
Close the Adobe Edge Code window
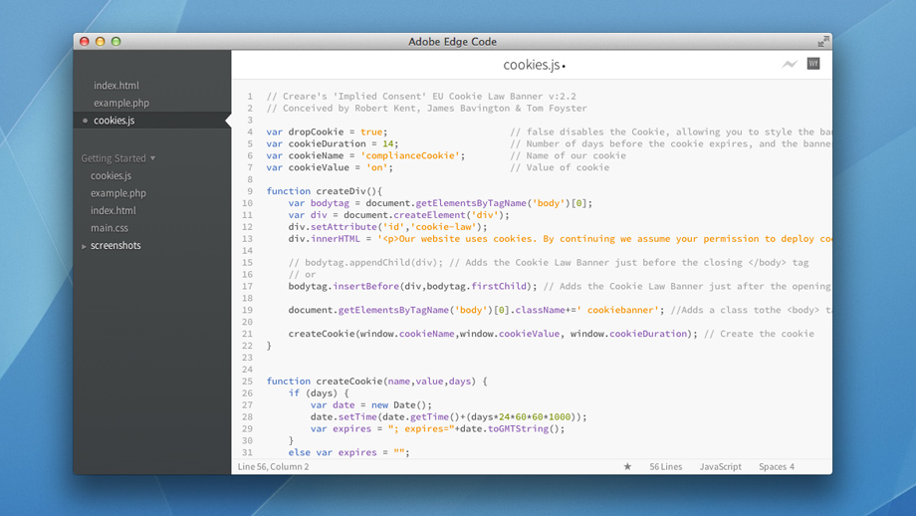(x=84, y=42)
